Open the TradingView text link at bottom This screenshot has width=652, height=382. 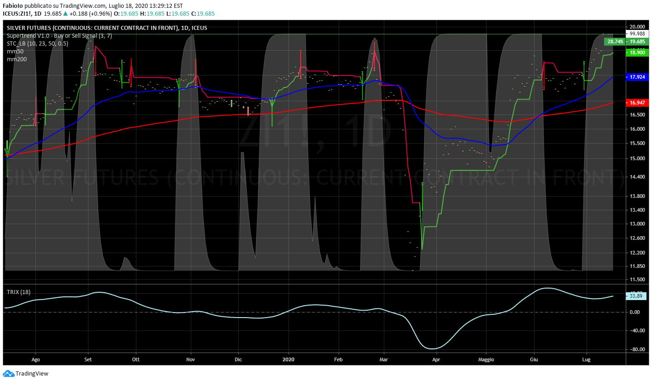click(x=32, y=374)
